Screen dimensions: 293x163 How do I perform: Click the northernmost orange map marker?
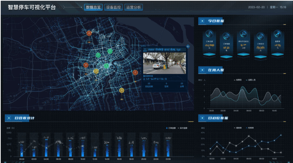pyautogui.click(x=89, y=33)
